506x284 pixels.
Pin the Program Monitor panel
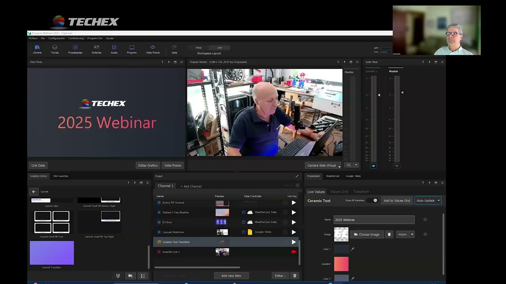pos(344,62)
